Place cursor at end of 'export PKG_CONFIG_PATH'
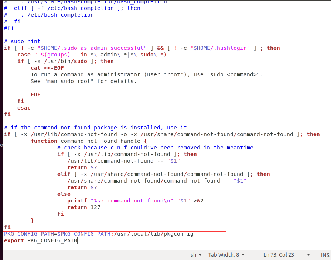This screenshot has height=260, width=331. click(77, 240)
